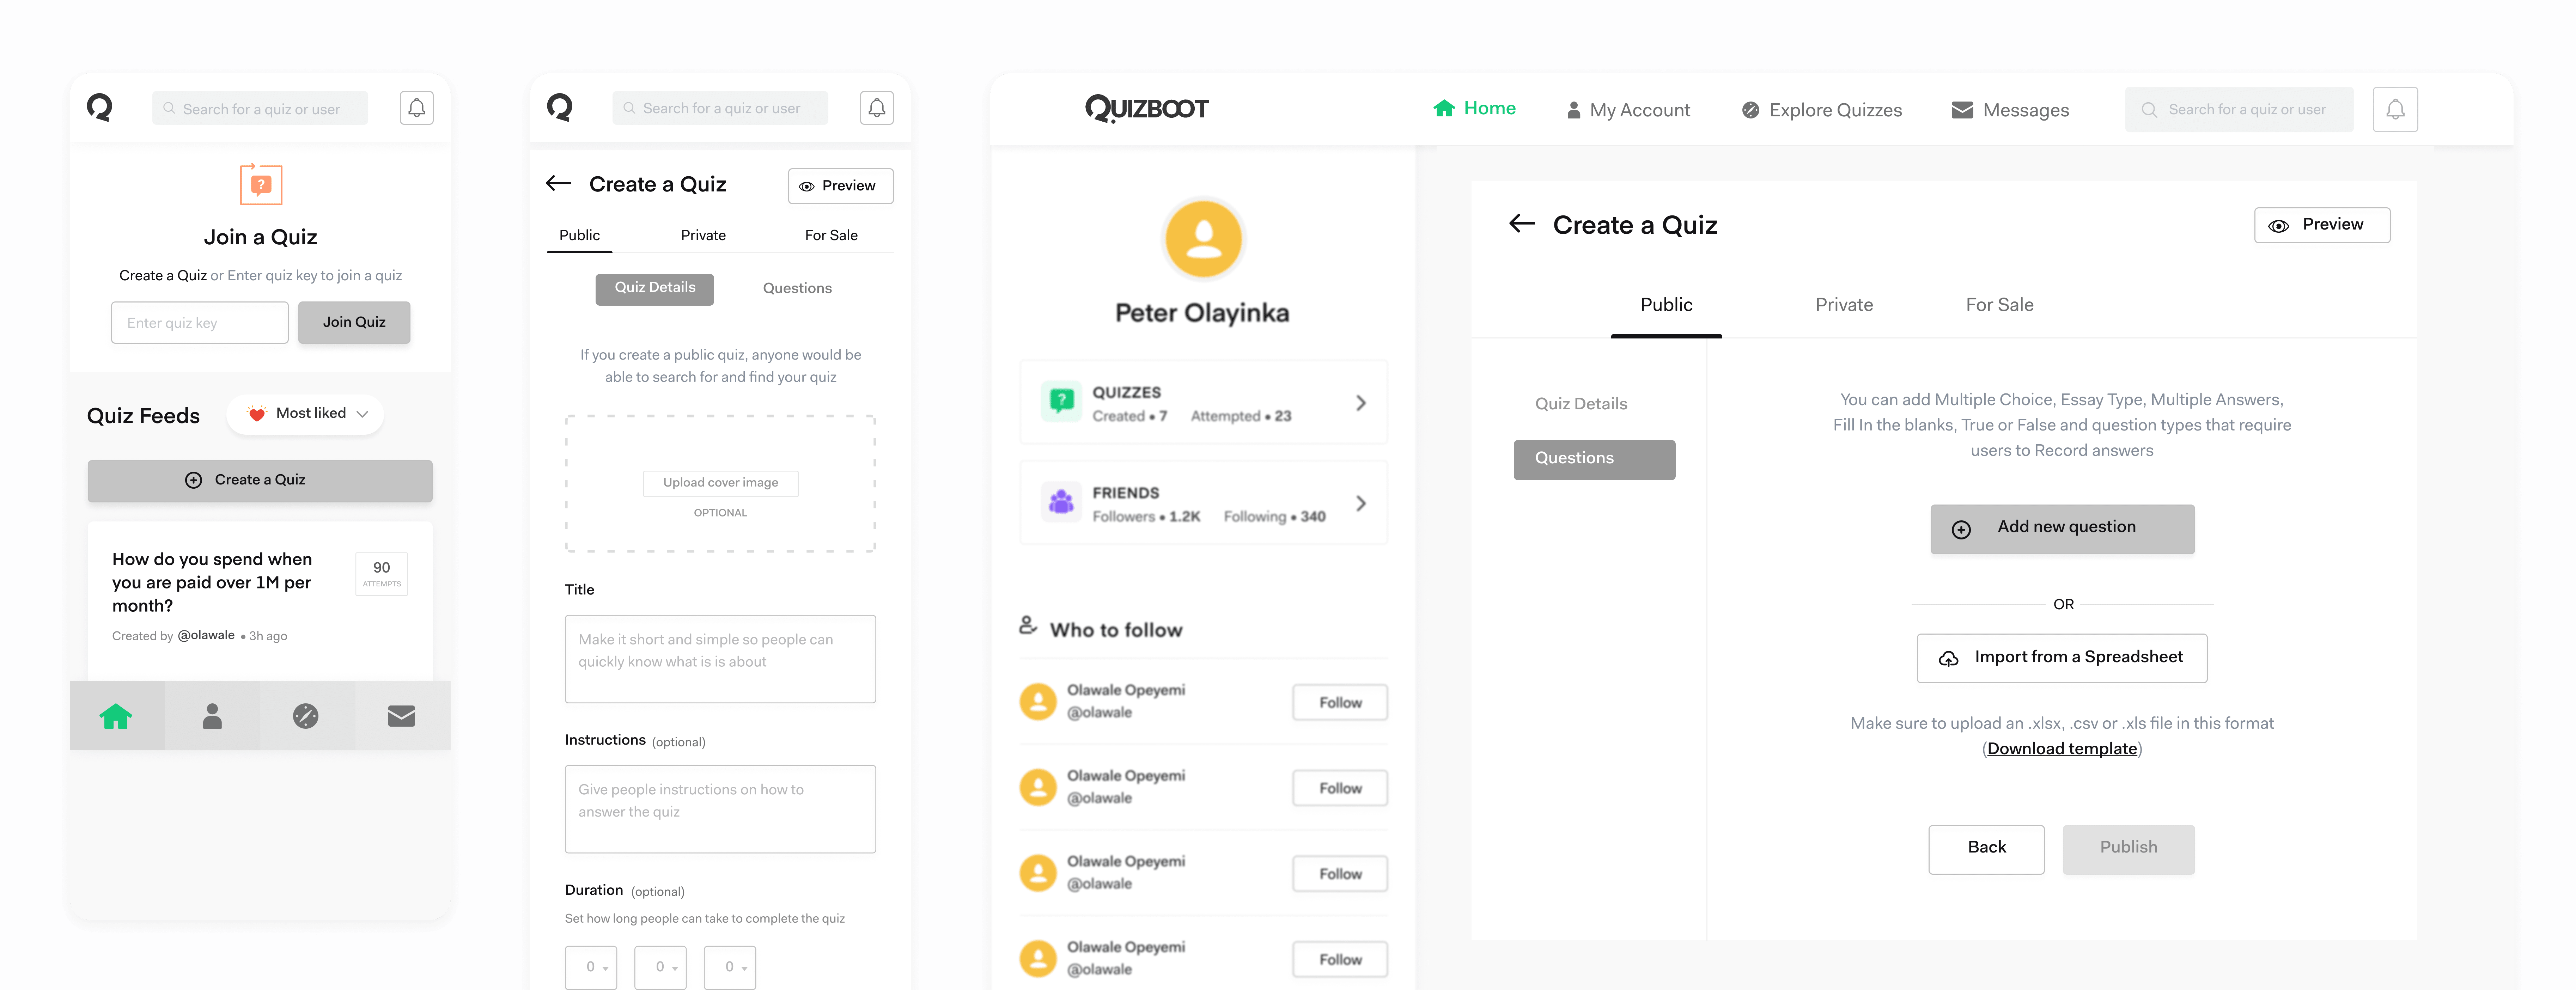Select Private tab in mobile Create a Quiz
Viewport: 2576px width, 990px height.
(x=703, y=235)
